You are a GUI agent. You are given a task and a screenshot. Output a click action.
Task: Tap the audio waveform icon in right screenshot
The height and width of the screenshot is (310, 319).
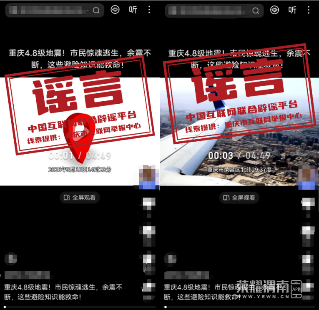[274, 10]
